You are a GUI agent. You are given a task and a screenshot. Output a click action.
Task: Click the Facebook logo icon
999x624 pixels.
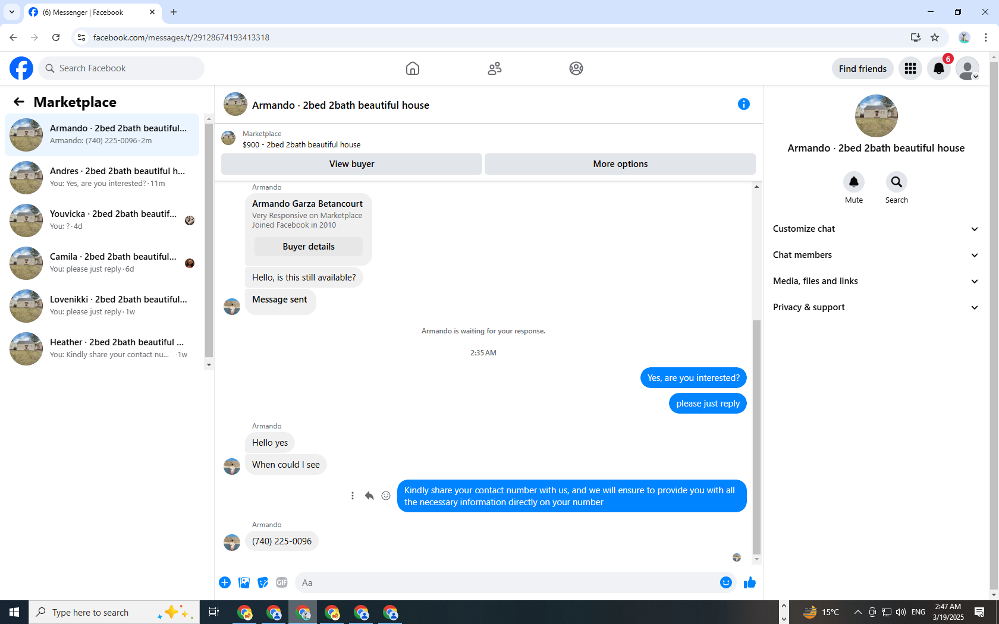point(21,68)
